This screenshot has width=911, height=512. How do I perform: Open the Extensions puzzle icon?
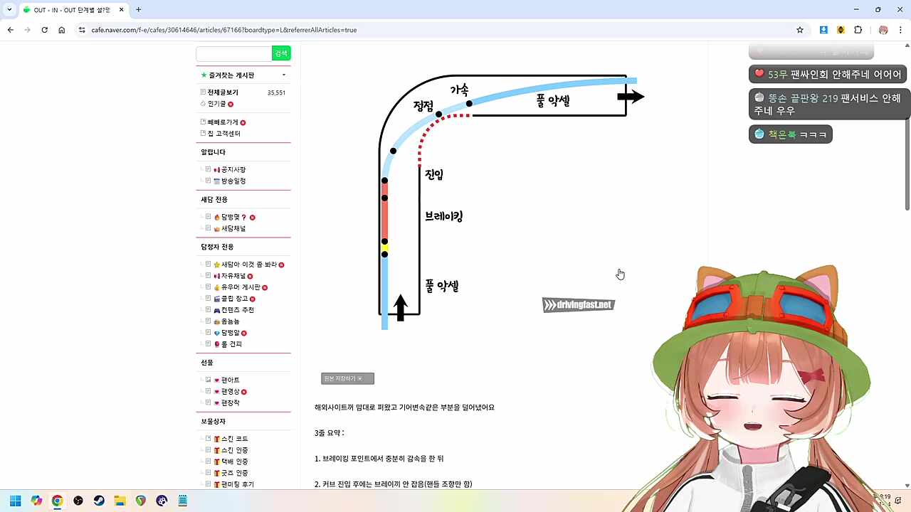pos(858,30)
